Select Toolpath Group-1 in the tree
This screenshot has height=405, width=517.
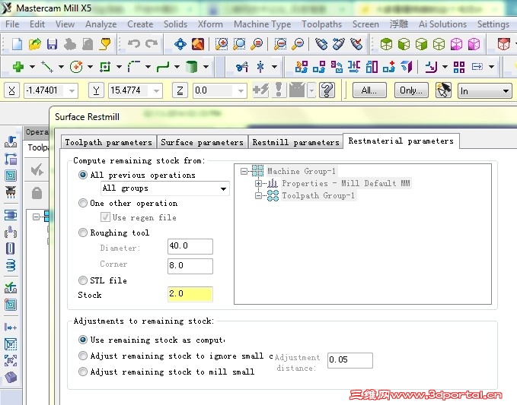[x=318, y=196]
